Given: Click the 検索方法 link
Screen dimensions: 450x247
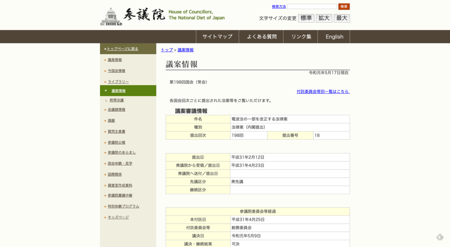Looking at the screenshot, I should 279,6.
